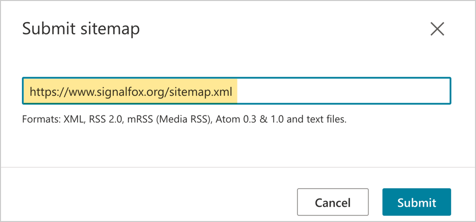Focus the sitemap URL input field
476x222 pixels.
(237, 91)
